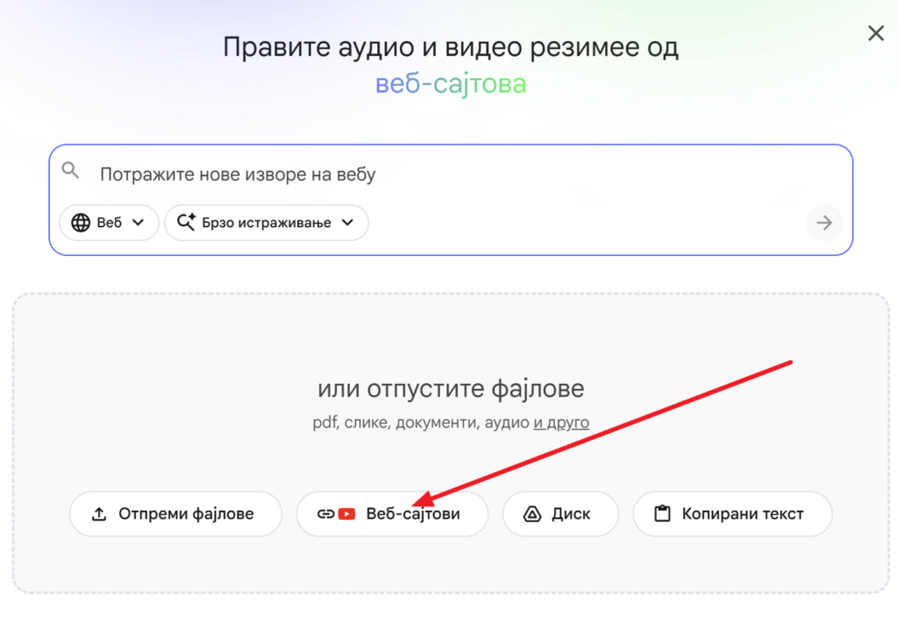Close the add sources dialog
The height and width of the screenshot is (623, 898).
tap(875, 34)
